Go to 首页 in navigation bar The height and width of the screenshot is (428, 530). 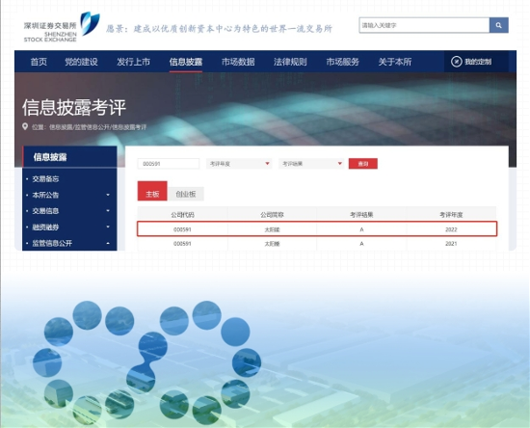pos(39,62)
